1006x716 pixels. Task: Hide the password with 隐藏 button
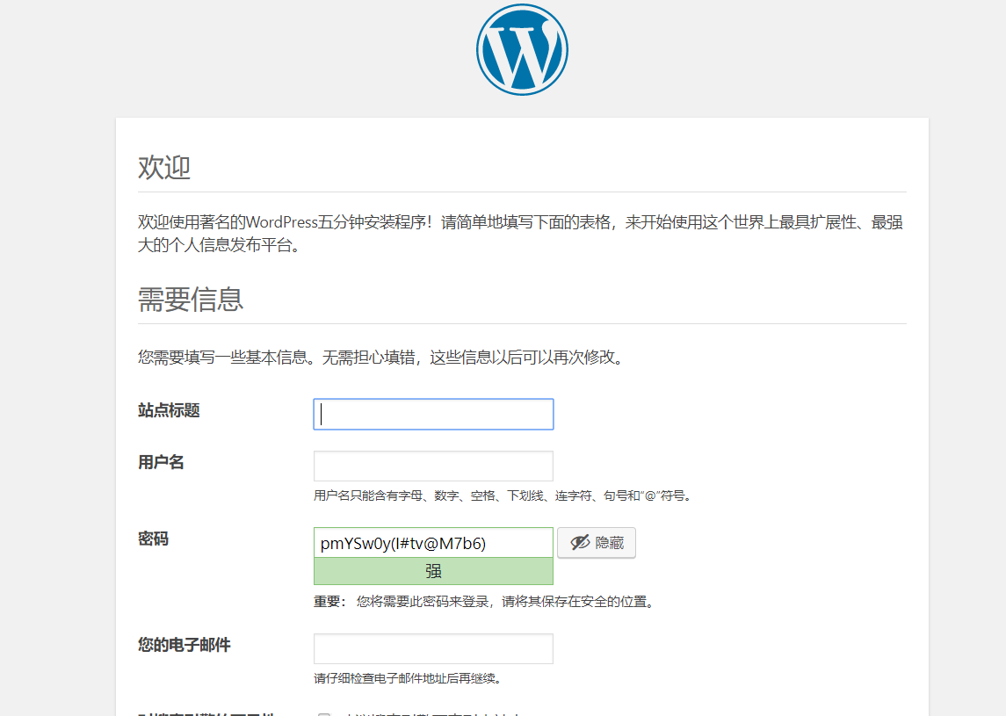(x=596, y=543)
